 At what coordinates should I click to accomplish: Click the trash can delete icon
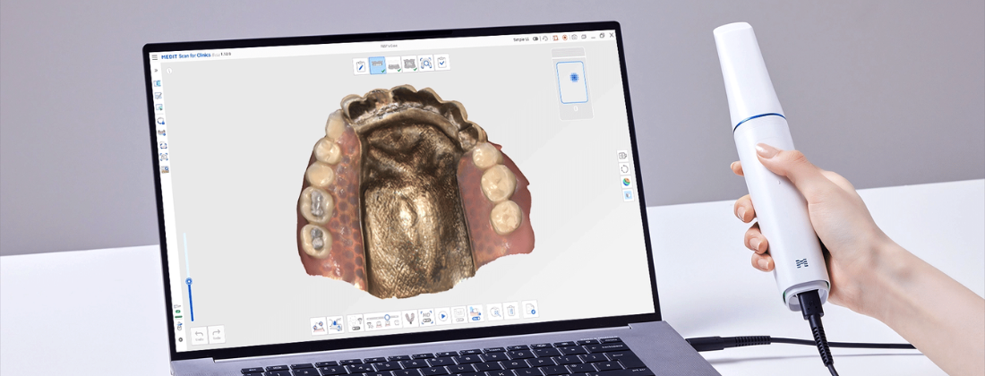pos(511,311)
